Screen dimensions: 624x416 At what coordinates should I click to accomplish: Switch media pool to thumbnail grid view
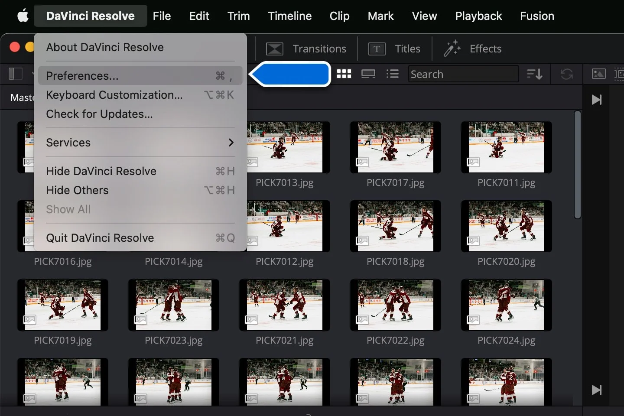click(x=344, y=74)
